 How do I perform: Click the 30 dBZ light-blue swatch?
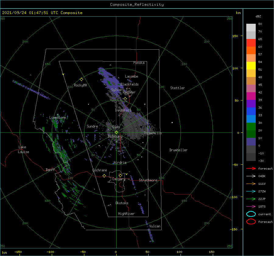(x=251, y=119)
